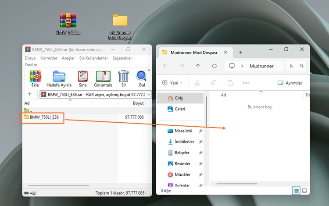Open the Komutlar menu
Viewport: 329px width, 206px height.
click(x=49, y=58)
